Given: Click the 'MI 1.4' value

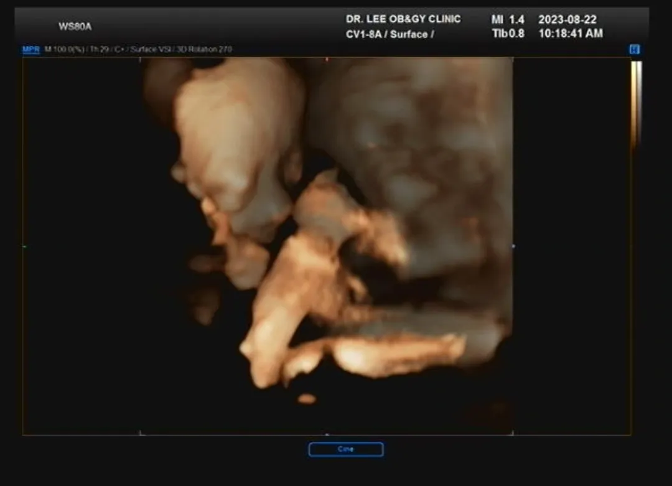Looking at the screenshot, I should pyautogui.click(x=508, y=19).
